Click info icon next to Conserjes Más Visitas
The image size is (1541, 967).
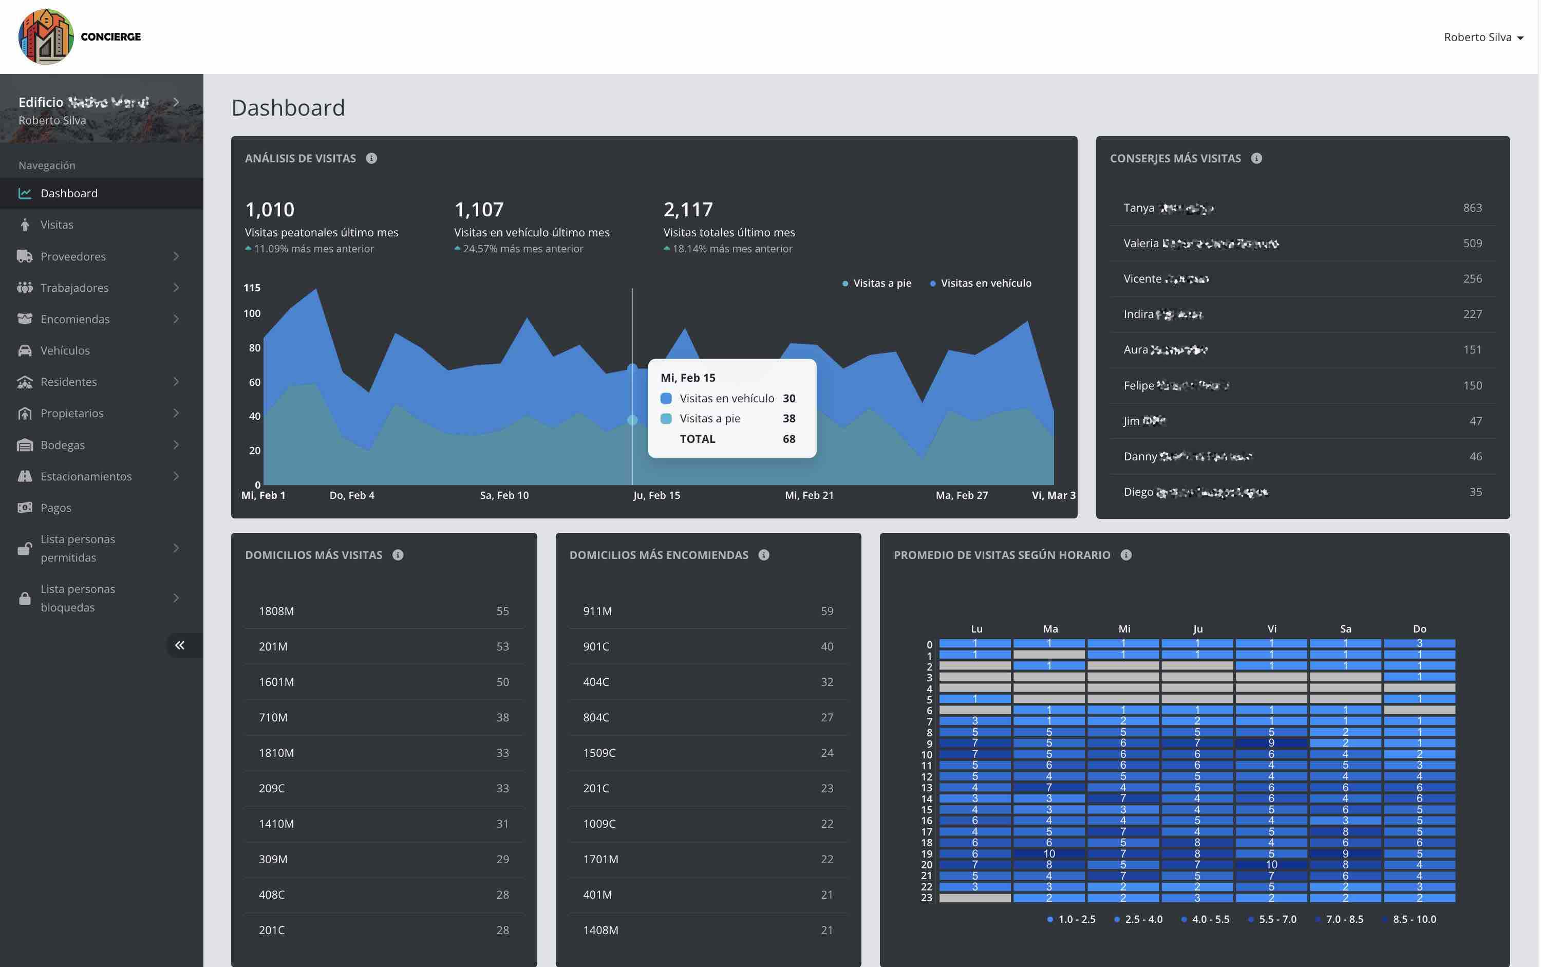pos(1256,158)
